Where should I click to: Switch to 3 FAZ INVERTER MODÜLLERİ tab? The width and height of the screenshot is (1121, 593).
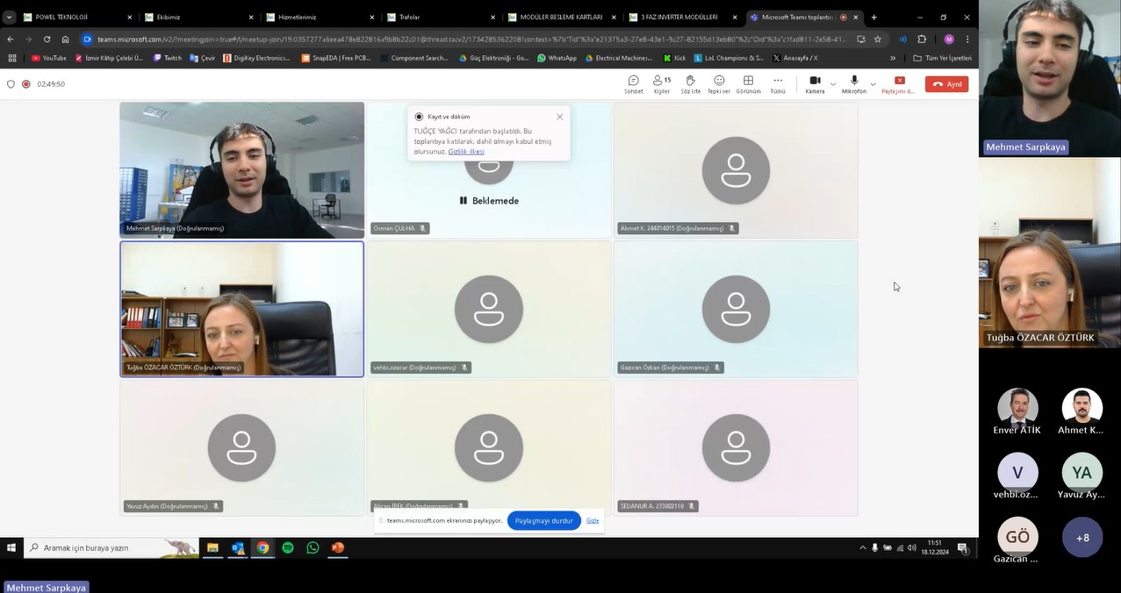click(x=679, y=18)
